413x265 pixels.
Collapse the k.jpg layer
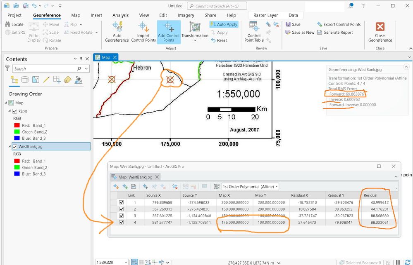(x=10, y=111)
